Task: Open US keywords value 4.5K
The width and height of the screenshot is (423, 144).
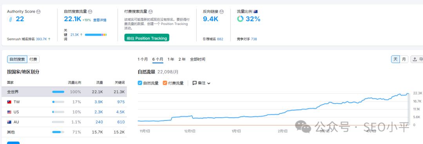Action: (120, 112)
